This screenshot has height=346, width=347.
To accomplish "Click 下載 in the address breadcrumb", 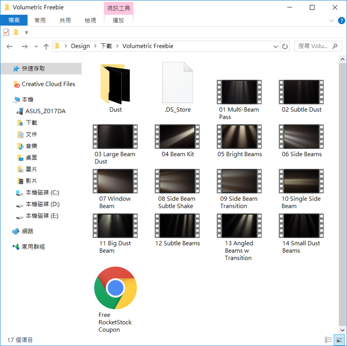I will click(106, 46).
